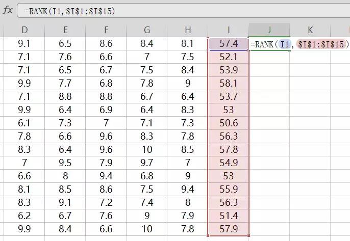Select cell with total 52.1
The width and height of the screenshot is (350, 241).
tap(229, 57)
